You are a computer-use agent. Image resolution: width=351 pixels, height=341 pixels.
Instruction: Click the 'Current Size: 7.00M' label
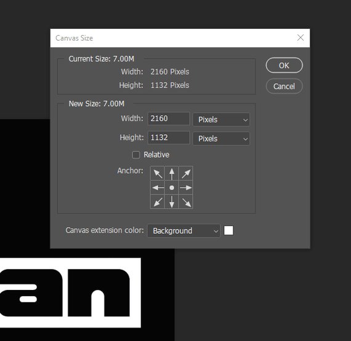point(102,59)
